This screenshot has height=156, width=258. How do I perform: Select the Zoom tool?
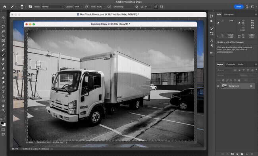point(3,110)
